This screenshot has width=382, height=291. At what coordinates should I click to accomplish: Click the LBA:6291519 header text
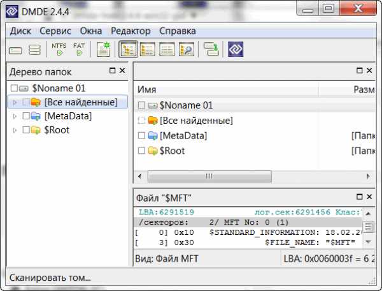pyautogui.click(x=166, y=212)
